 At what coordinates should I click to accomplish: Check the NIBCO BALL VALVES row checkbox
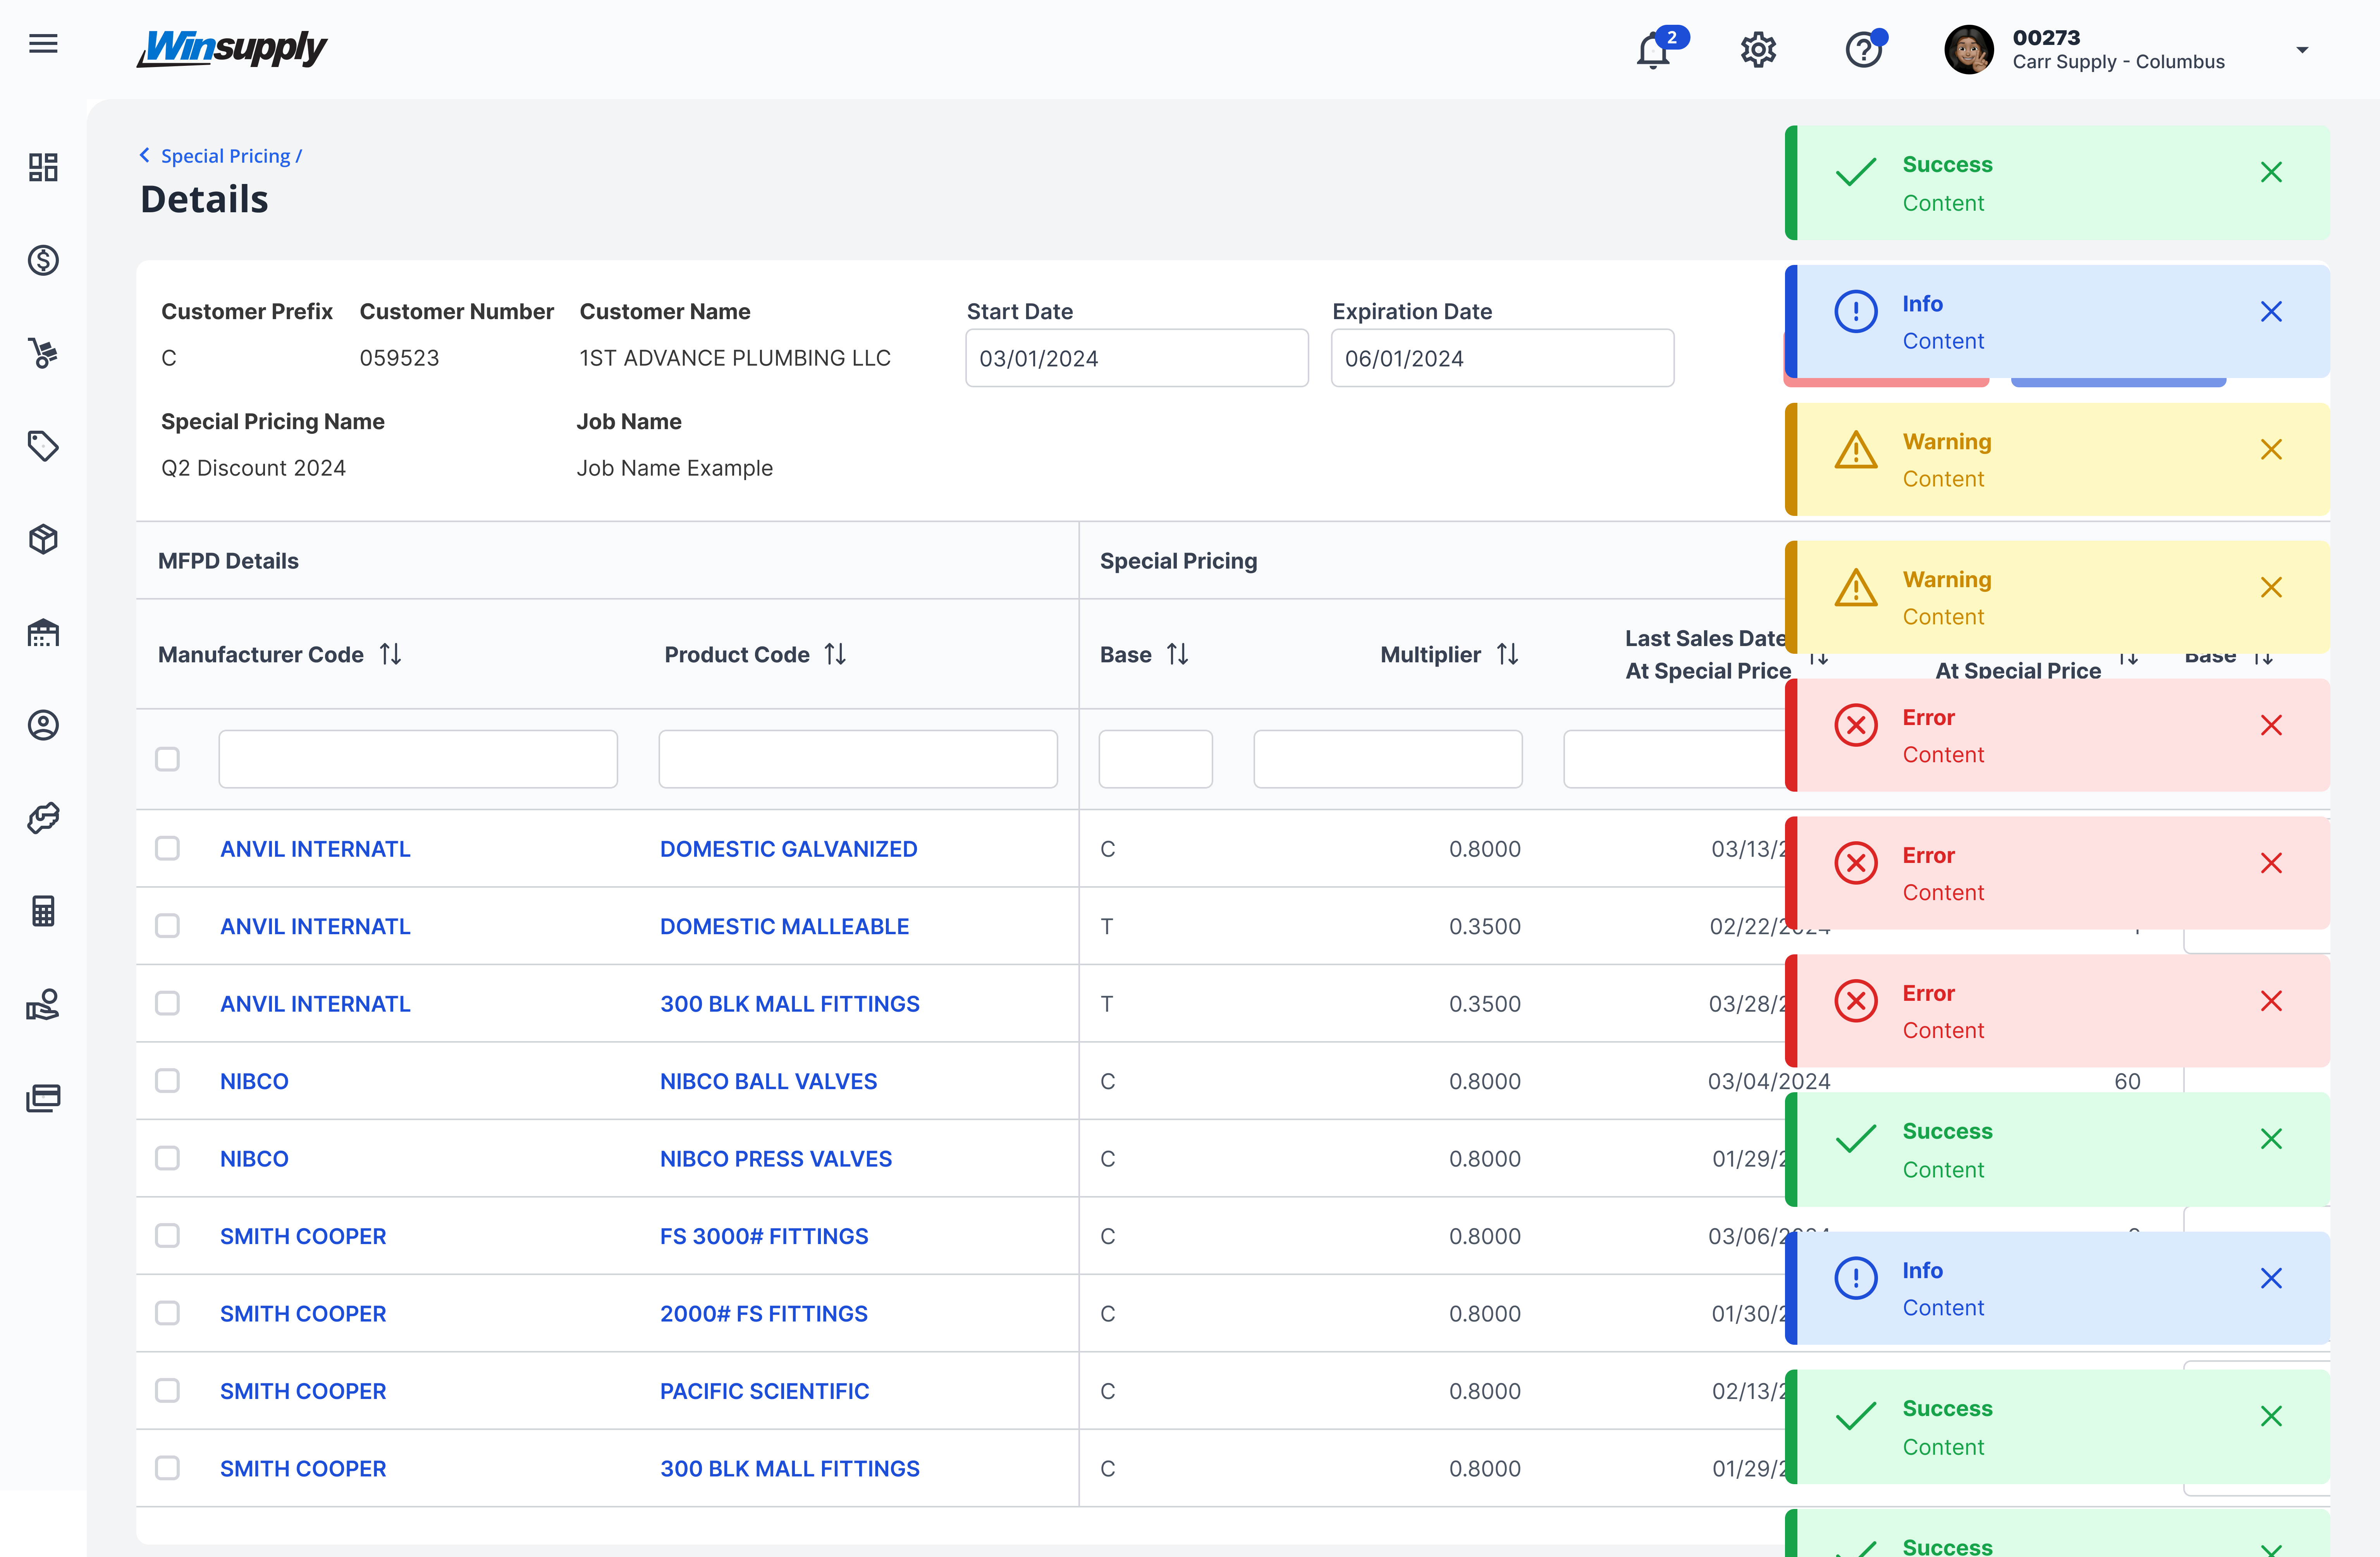167,1081
